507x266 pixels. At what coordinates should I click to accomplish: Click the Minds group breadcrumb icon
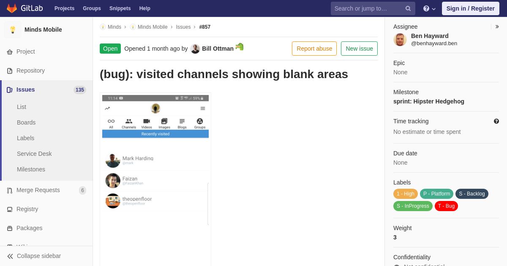[103, 27]
